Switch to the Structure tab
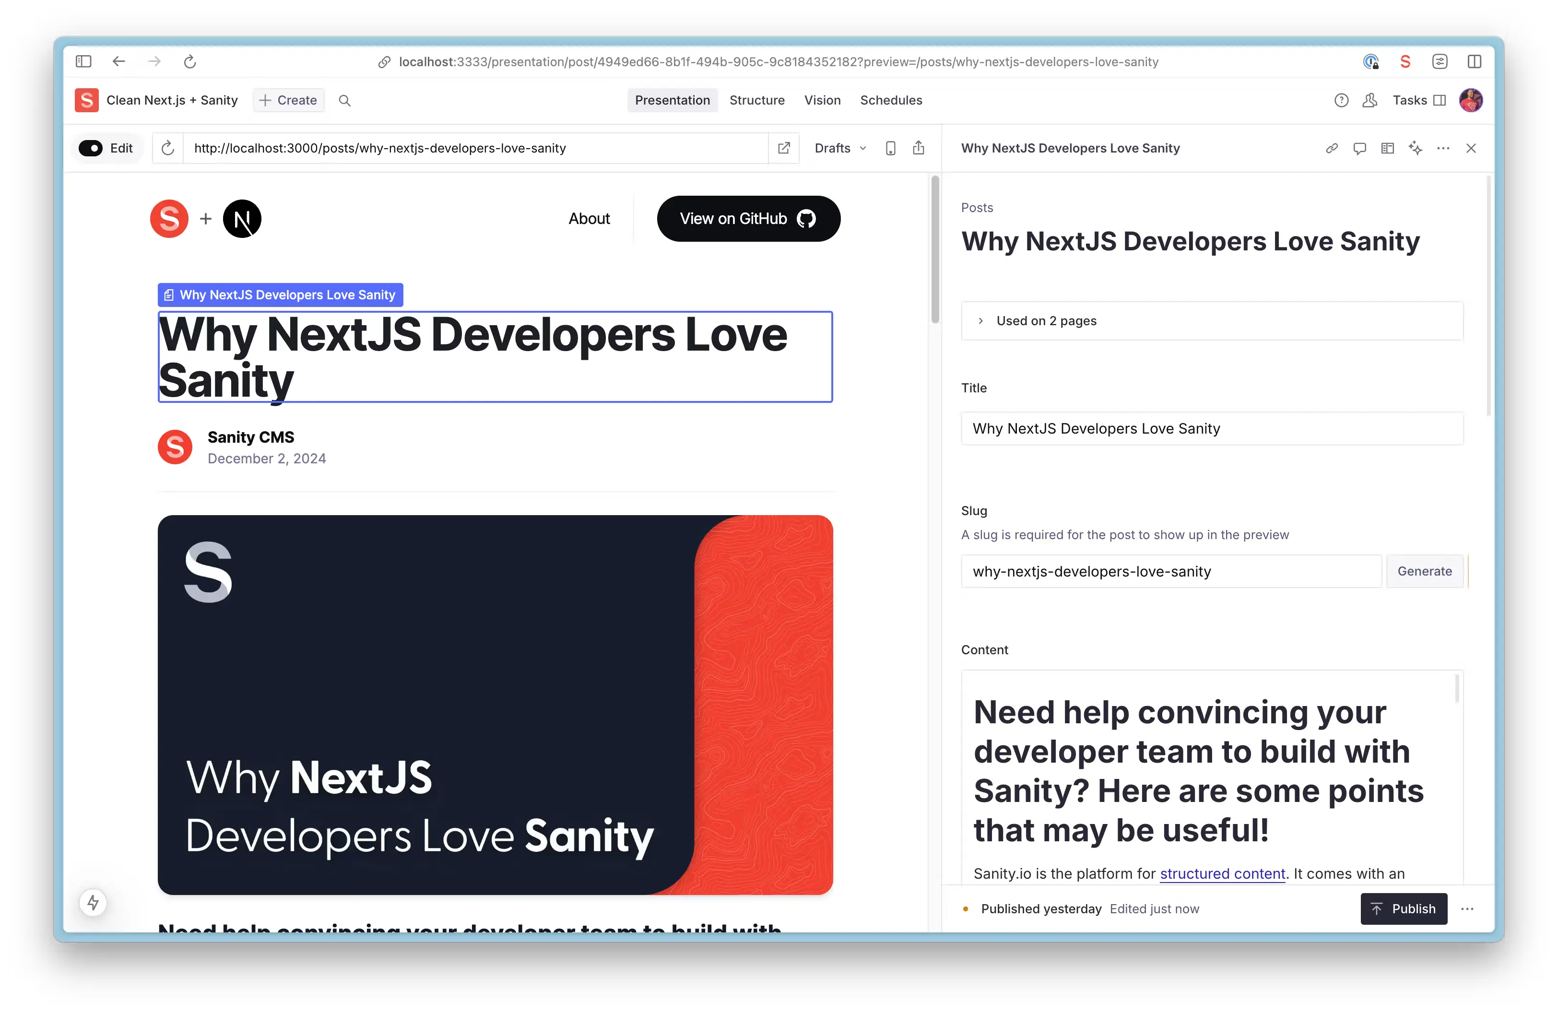 click(x=757, y=100)
